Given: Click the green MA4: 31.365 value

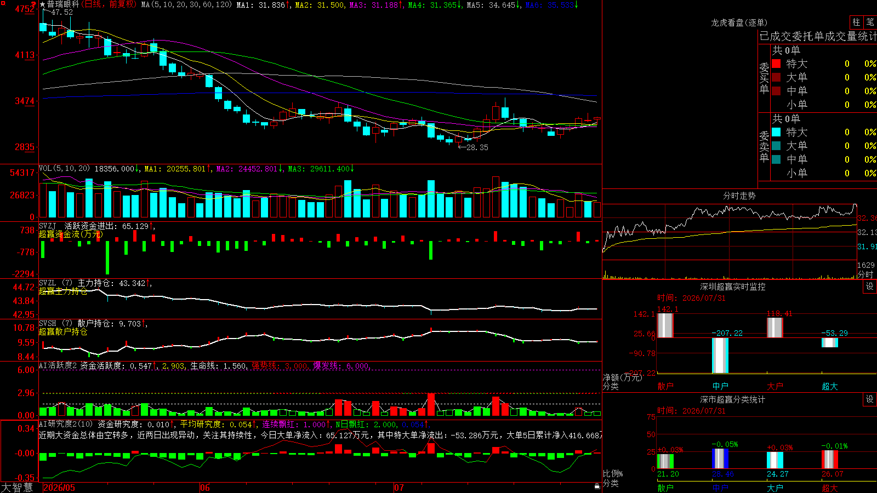Looking at the screenshot, I should [x=435, y=4].
